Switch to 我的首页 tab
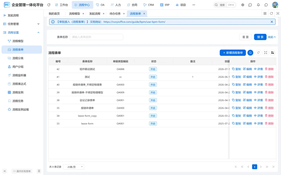Viewport: 281px width, 175px height. coord(54,13)
